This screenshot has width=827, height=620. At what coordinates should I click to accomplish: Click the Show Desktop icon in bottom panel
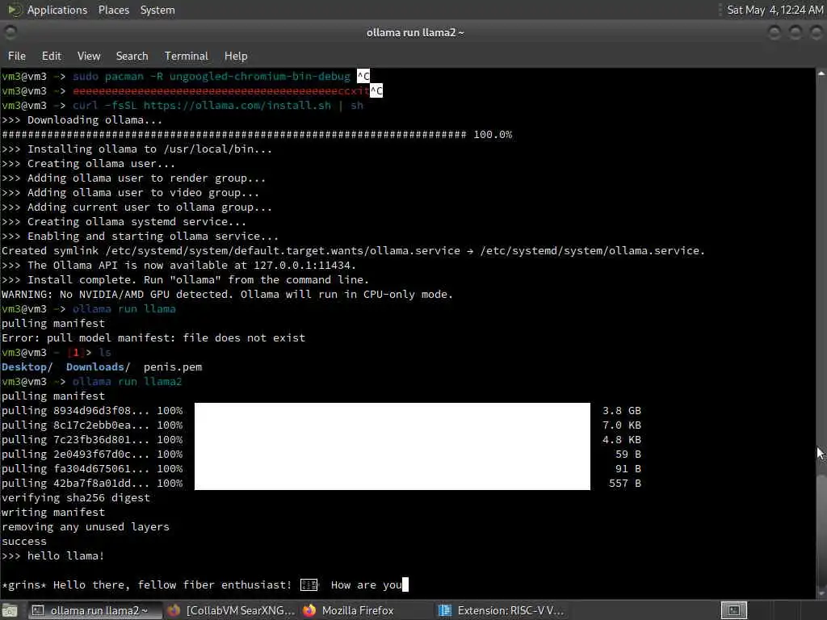10,610
